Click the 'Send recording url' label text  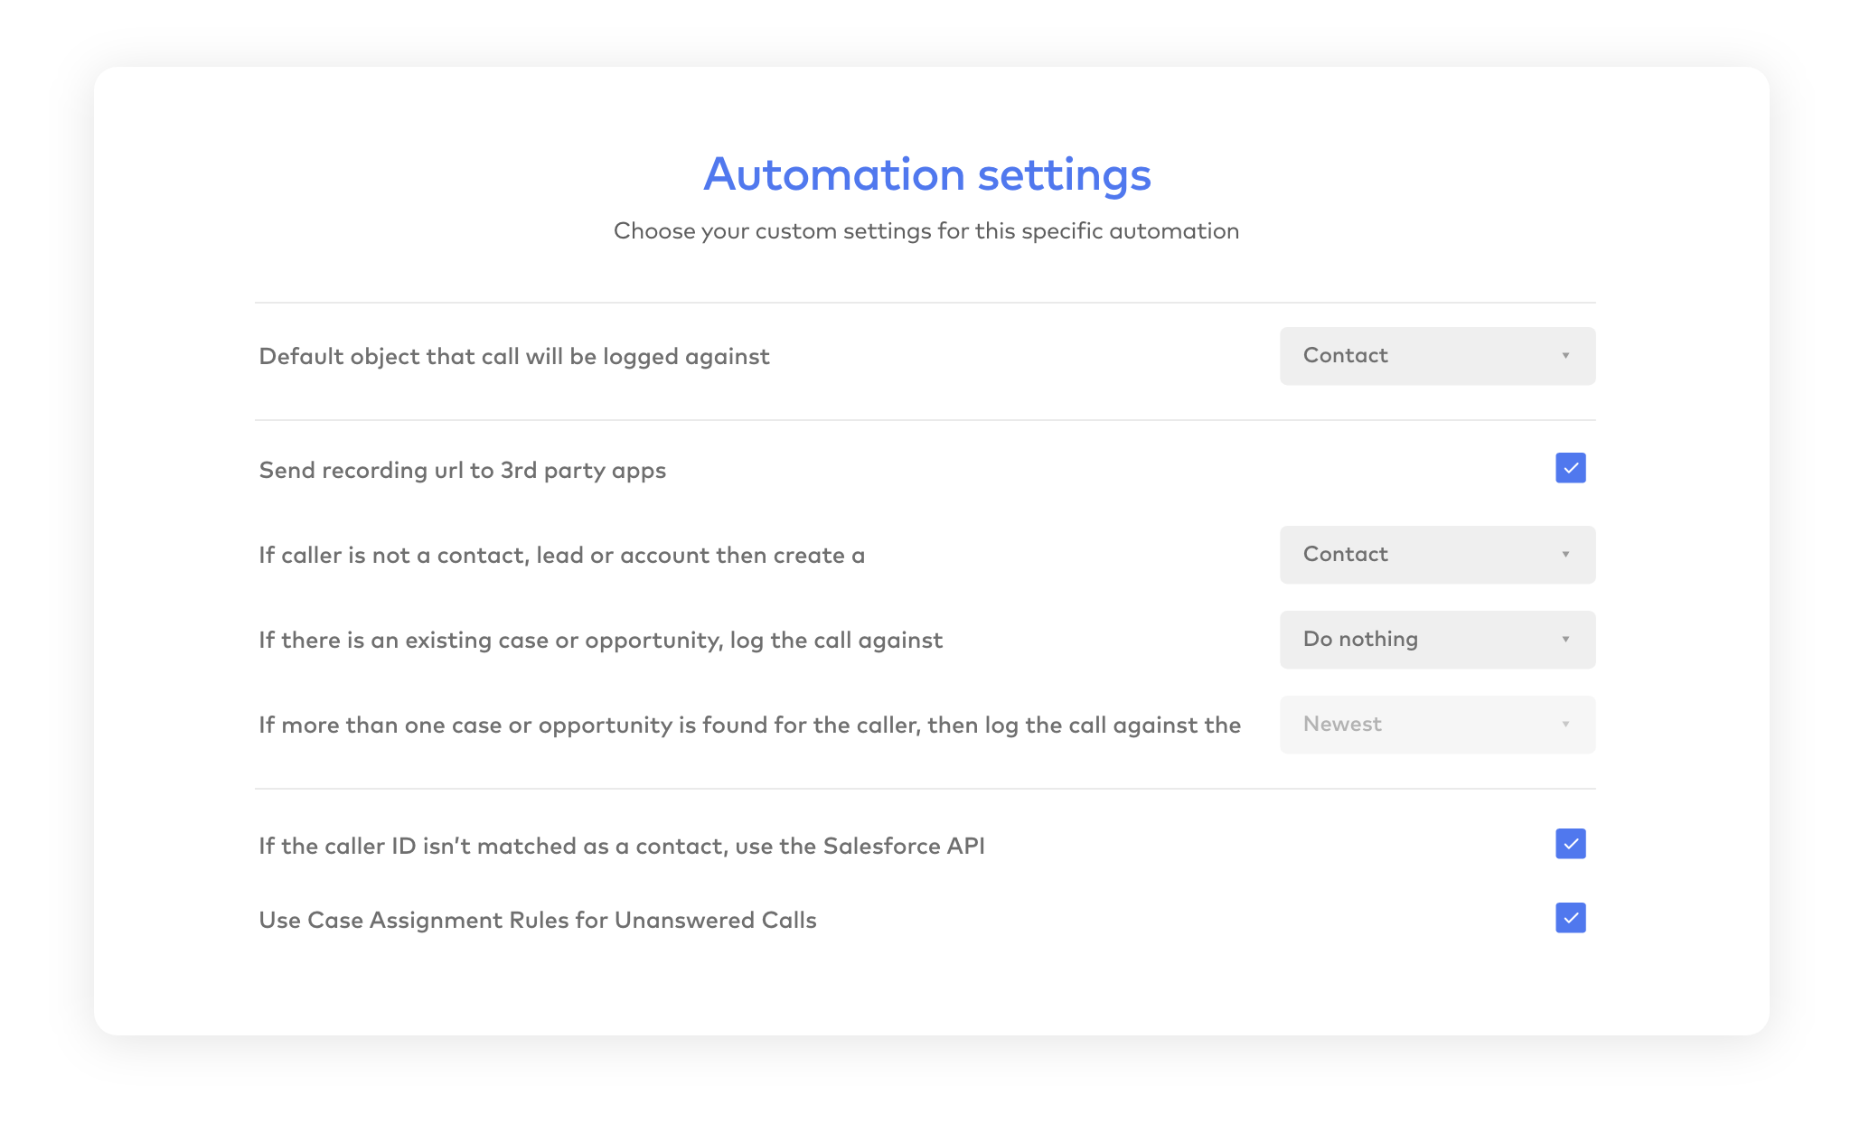coord(462,471)
